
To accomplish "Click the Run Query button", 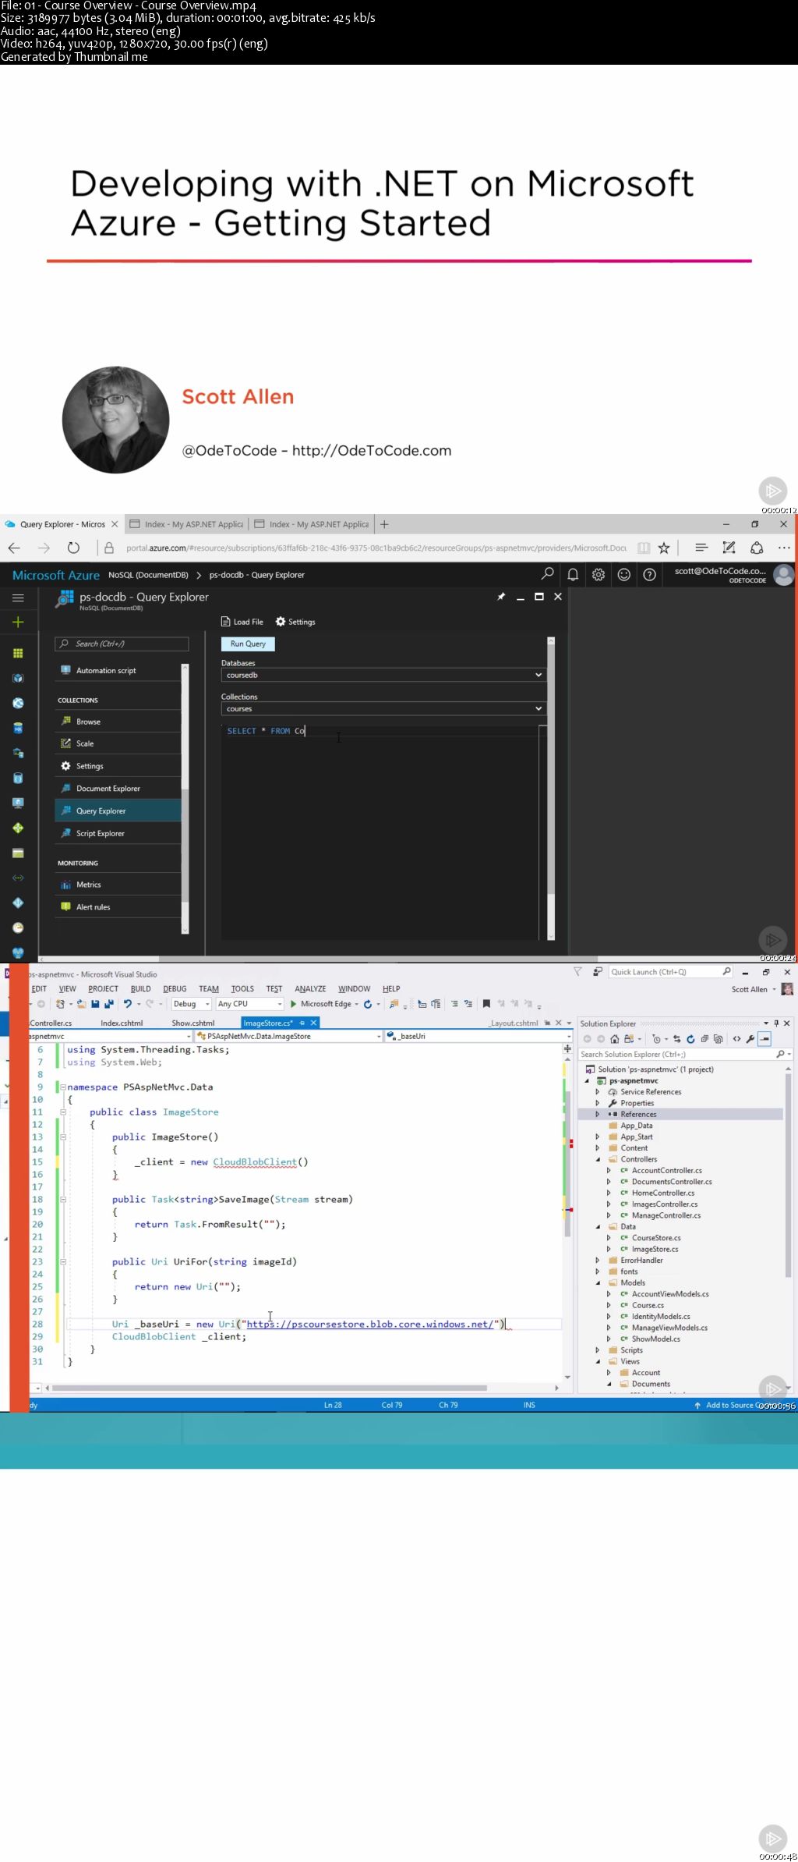I will point(248,644).
